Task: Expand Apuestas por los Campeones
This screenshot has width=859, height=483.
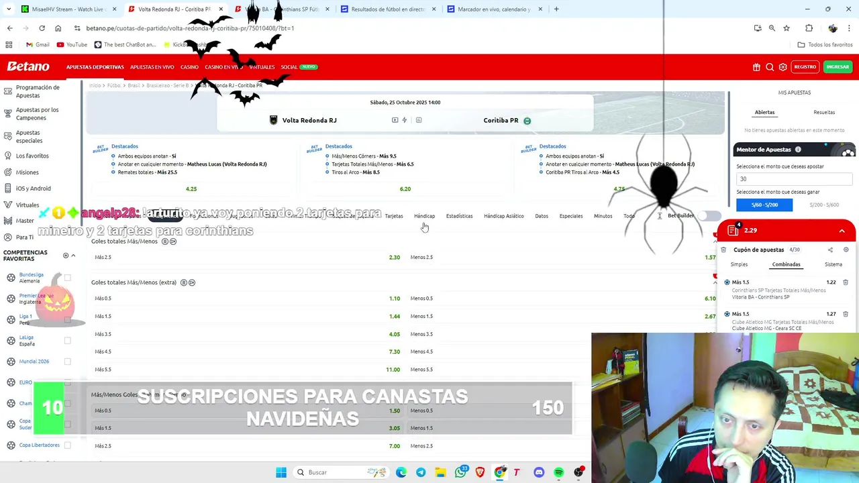Action: [37, 114]
